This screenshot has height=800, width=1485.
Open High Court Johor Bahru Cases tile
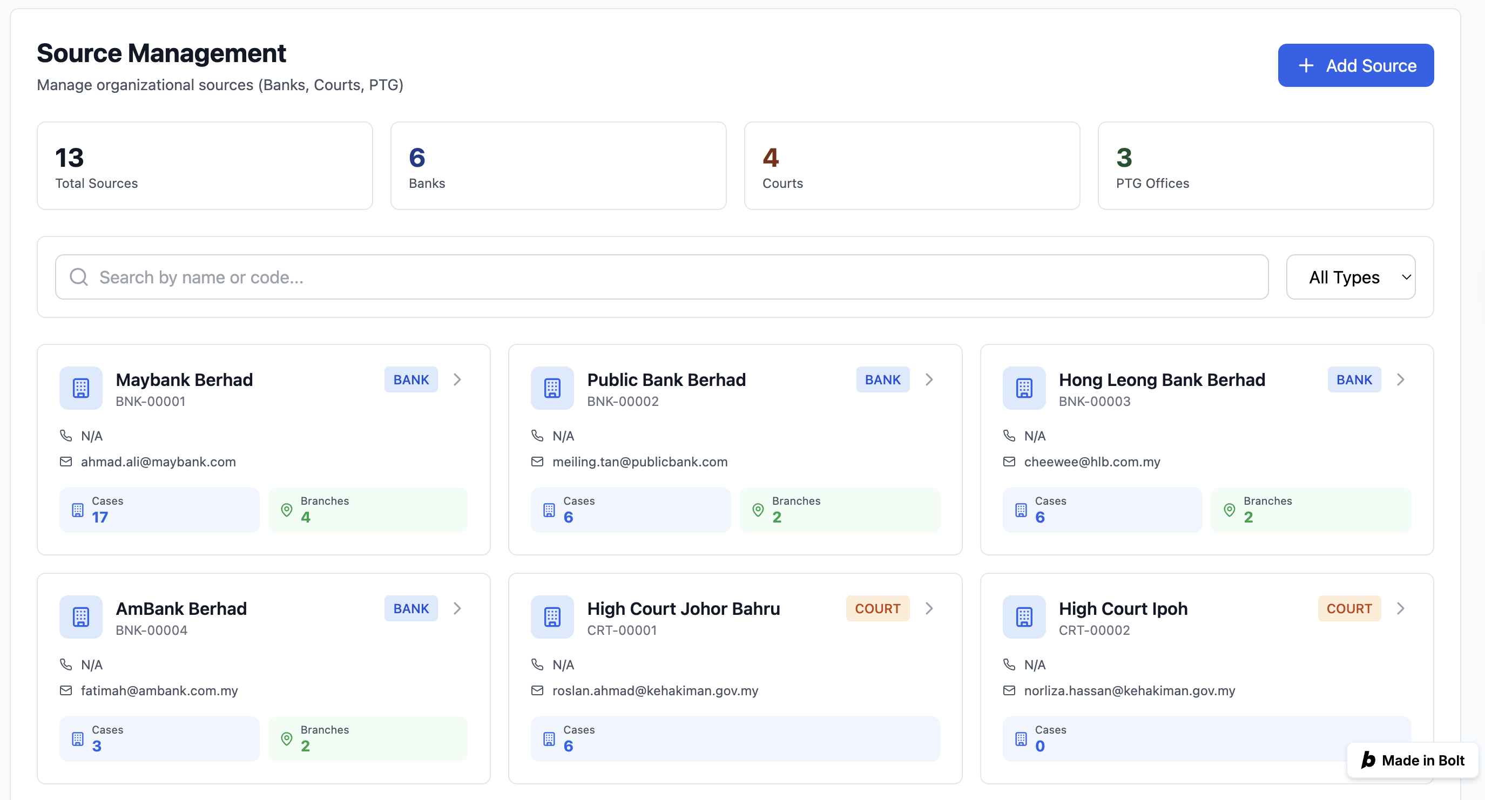[735, 738]
